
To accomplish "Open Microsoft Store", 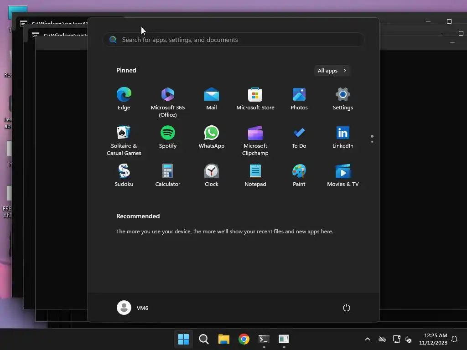I will pyautogui.click(x=255, y=99).
